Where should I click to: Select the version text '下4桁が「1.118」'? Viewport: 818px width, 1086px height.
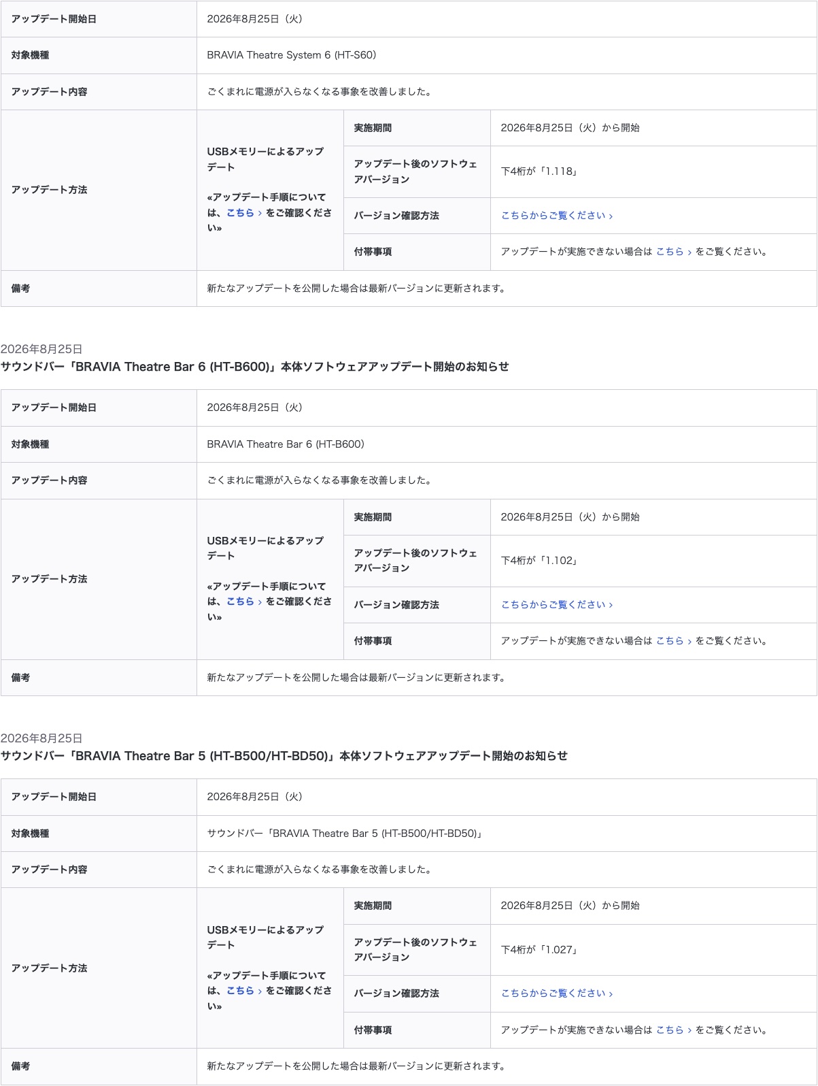point(539,171)
